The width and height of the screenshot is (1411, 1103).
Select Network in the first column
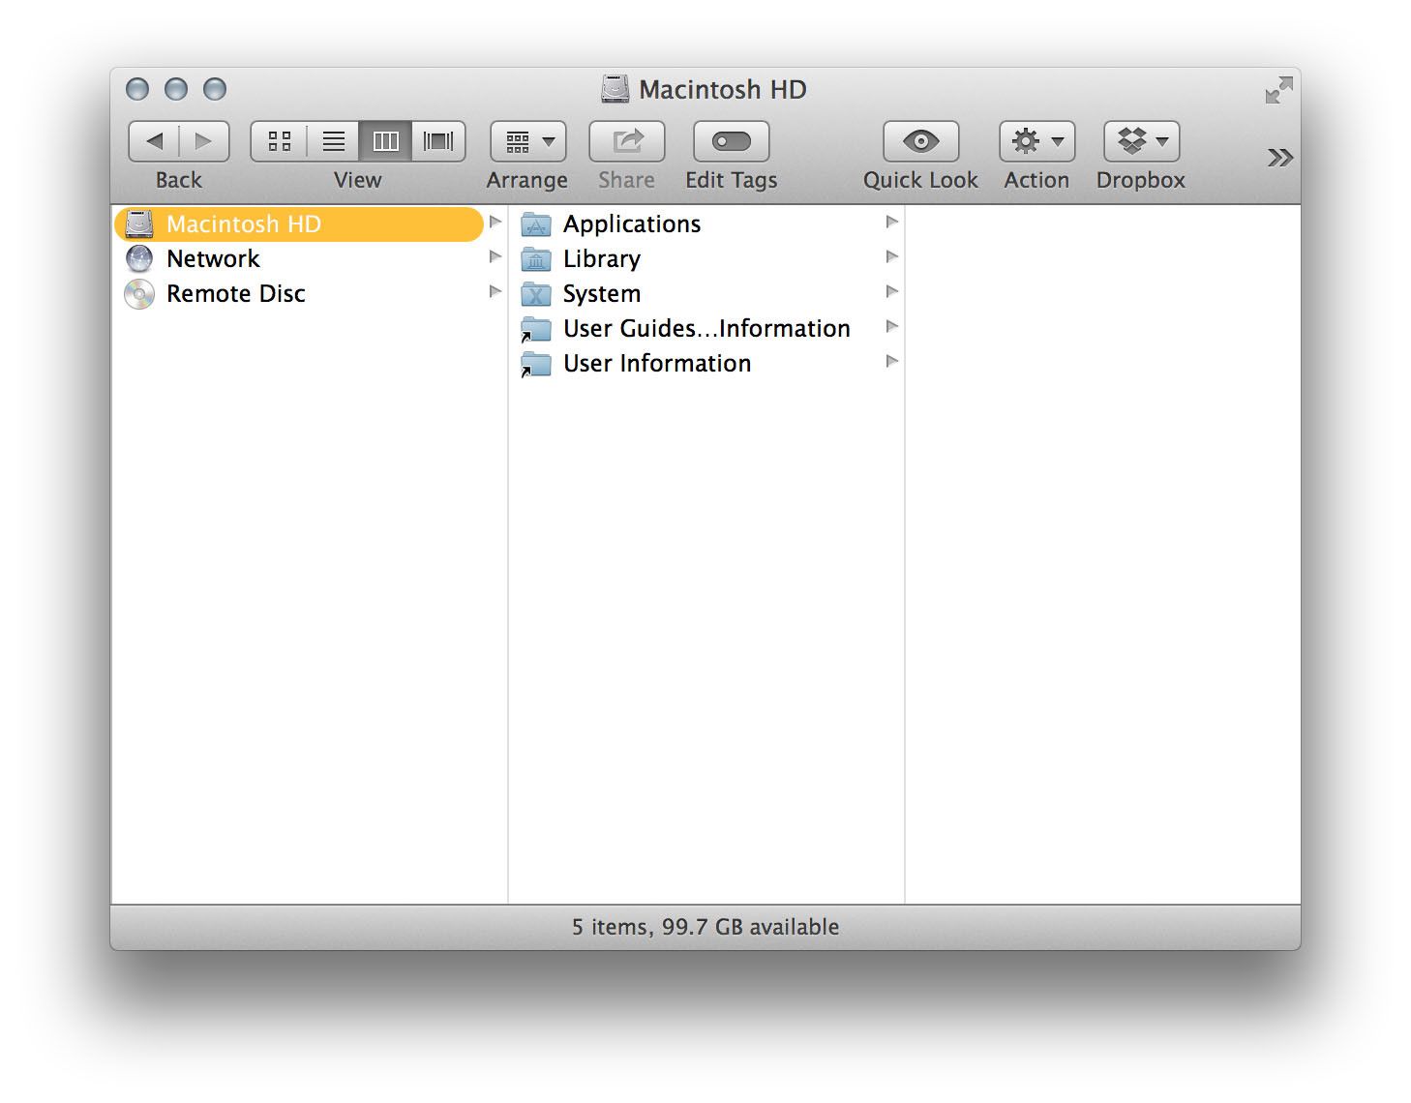(213, 259)
